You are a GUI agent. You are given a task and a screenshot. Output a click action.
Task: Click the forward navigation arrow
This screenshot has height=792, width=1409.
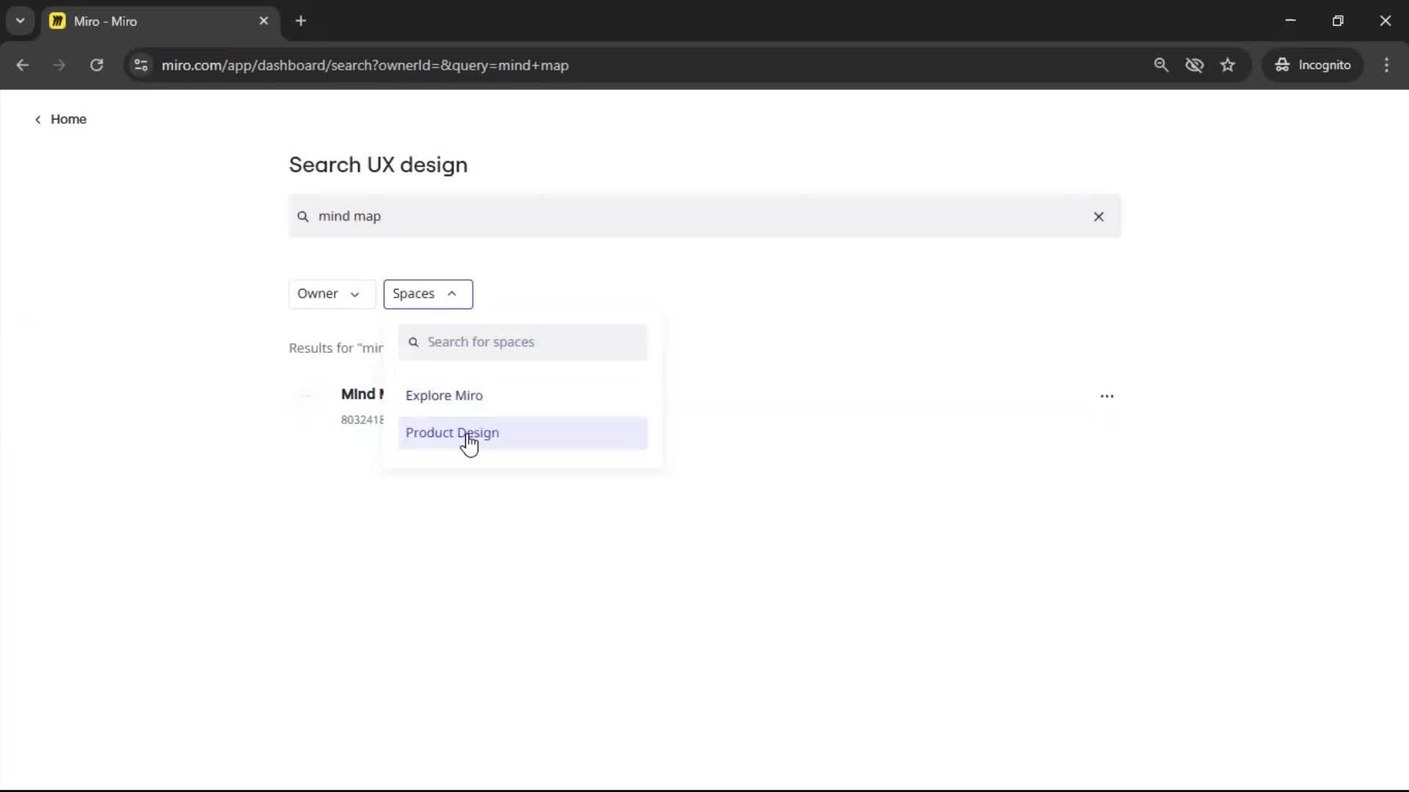point(59,65)
